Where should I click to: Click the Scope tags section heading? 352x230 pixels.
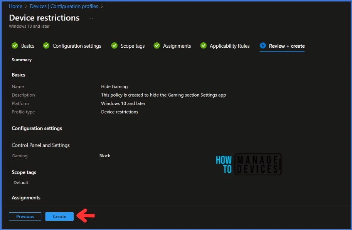click(24, 172)
